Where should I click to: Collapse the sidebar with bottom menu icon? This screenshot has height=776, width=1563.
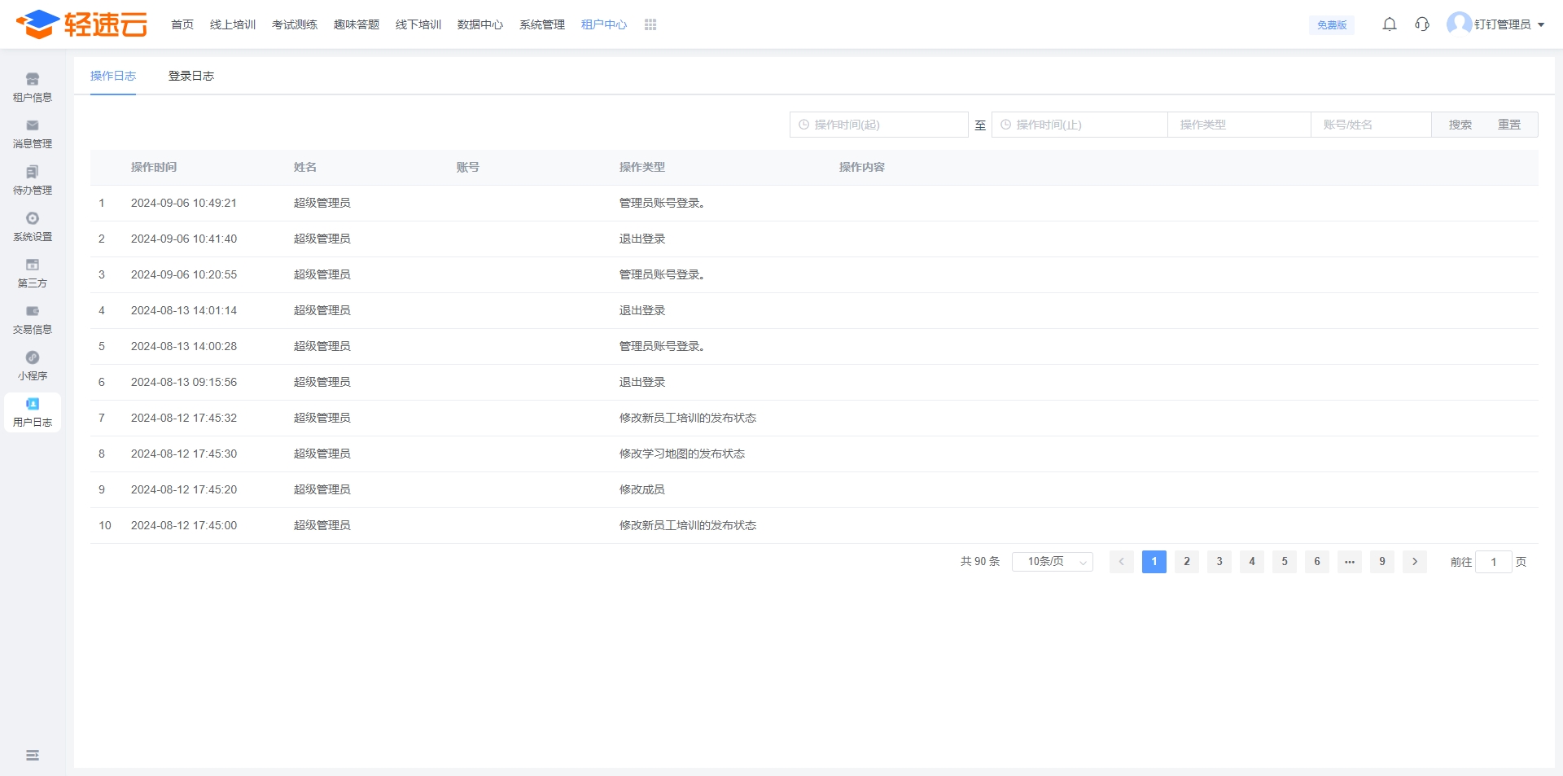[x=33, y=756]
